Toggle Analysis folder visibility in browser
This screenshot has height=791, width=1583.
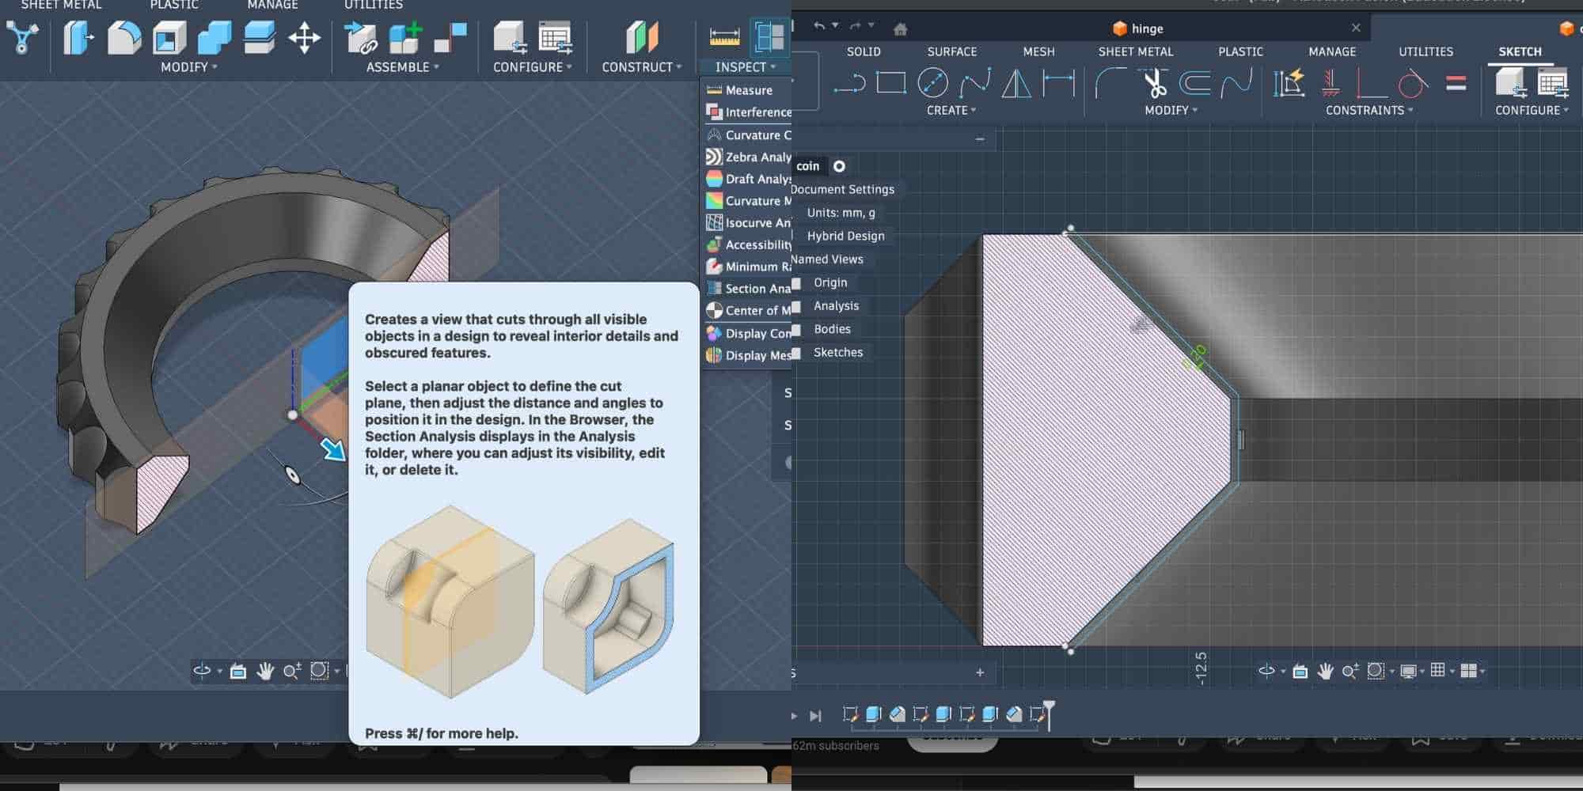pyautogui.click(x=797, y=306)
